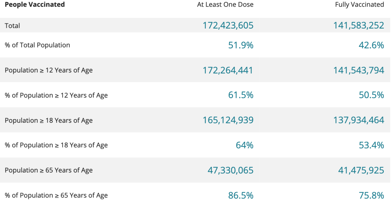Image resolution: width=391 pixels, height=201 pixels.
Task: Click the People Vaccinated header
Action: tap(35, 4)
